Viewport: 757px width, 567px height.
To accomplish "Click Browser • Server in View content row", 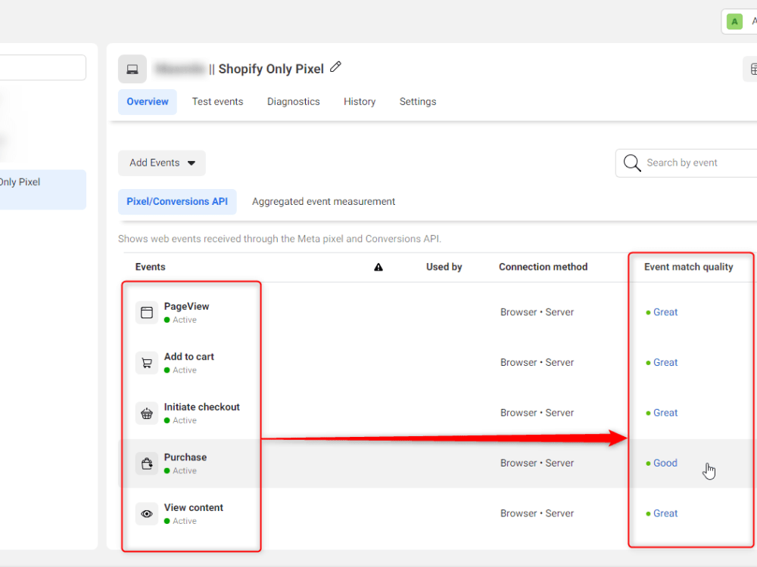I will (x=537, y=513).
